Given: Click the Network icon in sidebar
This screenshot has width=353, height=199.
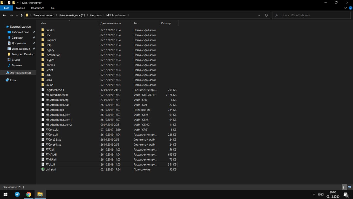Looking at the screenshot, I should [x=7, y=80].
